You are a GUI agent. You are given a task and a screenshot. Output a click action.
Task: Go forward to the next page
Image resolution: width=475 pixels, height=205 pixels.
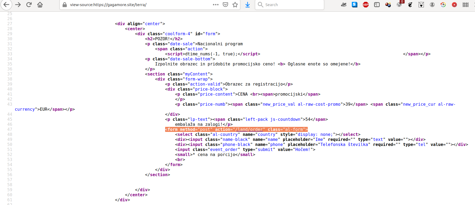(x=18, y=5)
